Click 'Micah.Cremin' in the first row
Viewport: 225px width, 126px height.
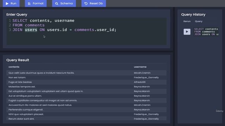point(142,73)
